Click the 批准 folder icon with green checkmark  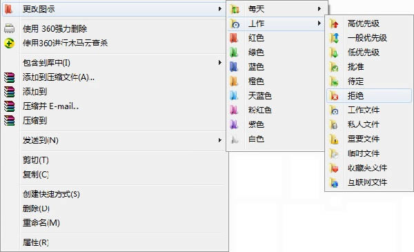tap(334, 67)
